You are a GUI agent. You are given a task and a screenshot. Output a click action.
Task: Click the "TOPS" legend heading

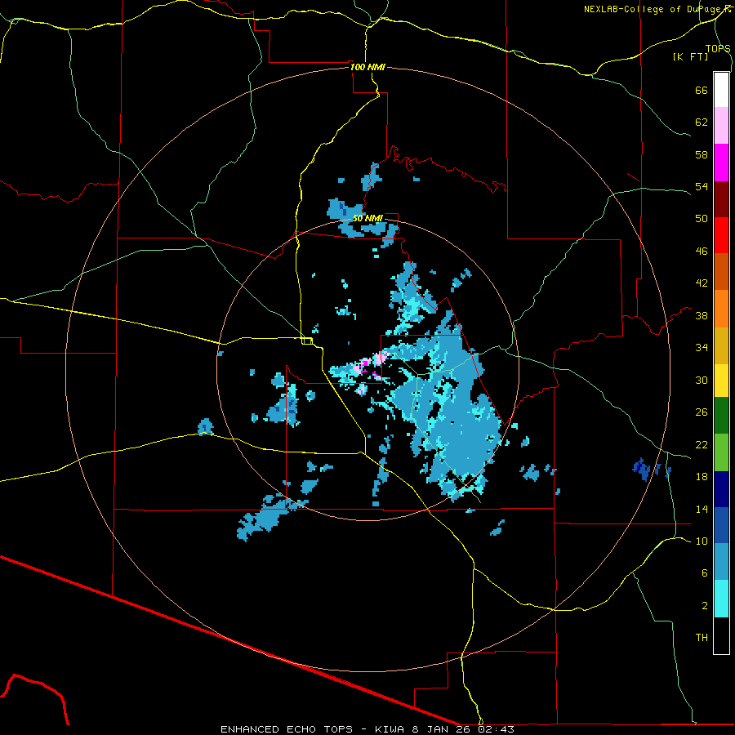click(x=718, y=48)
